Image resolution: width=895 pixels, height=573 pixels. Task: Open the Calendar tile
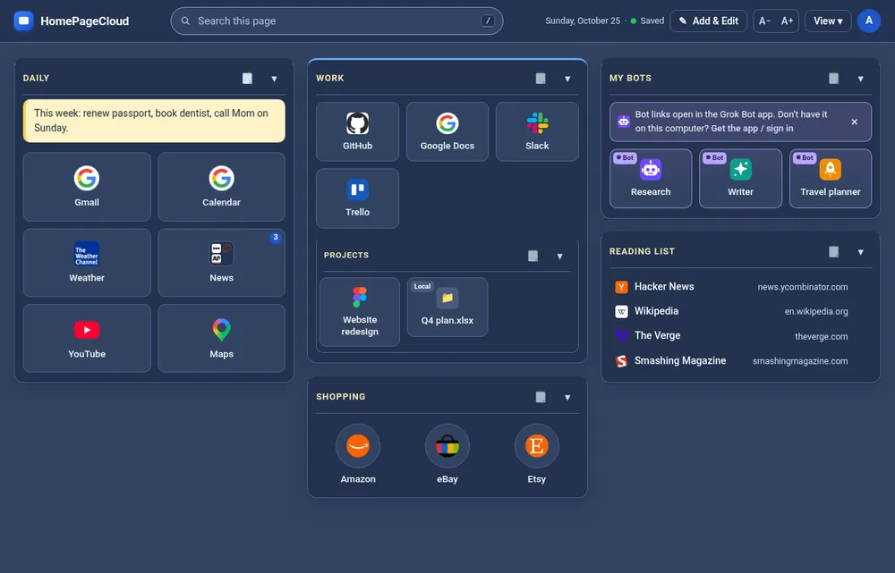[x=221, y=187]
